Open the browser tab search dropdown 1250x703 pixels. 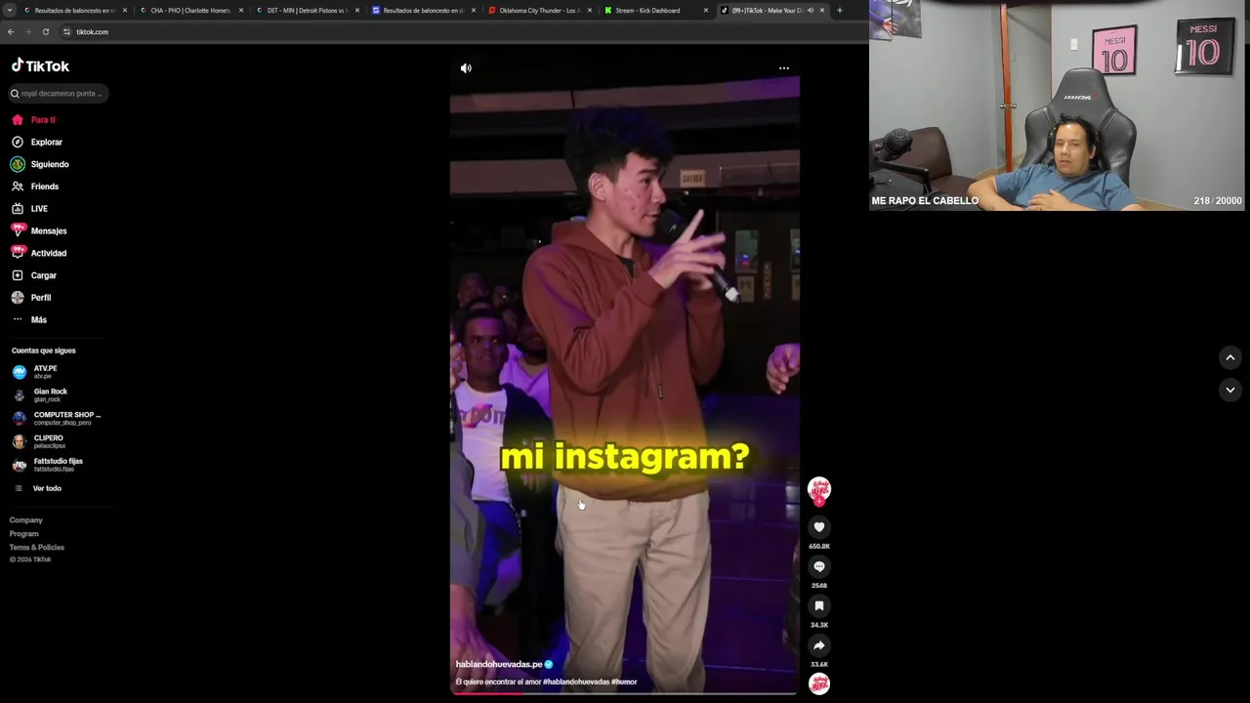tap(9, 10)
